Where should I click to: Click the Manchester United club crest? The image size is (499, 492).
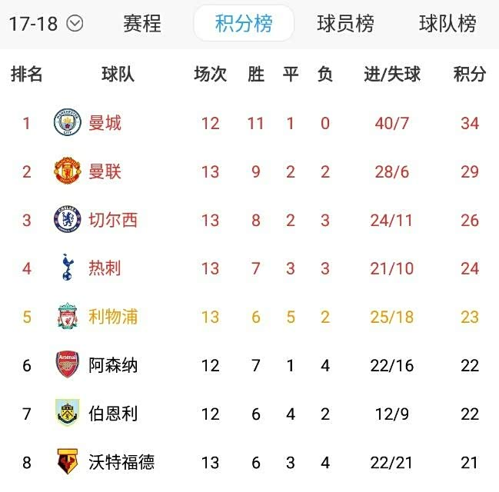pyautogui.click(x=67, y=171)
